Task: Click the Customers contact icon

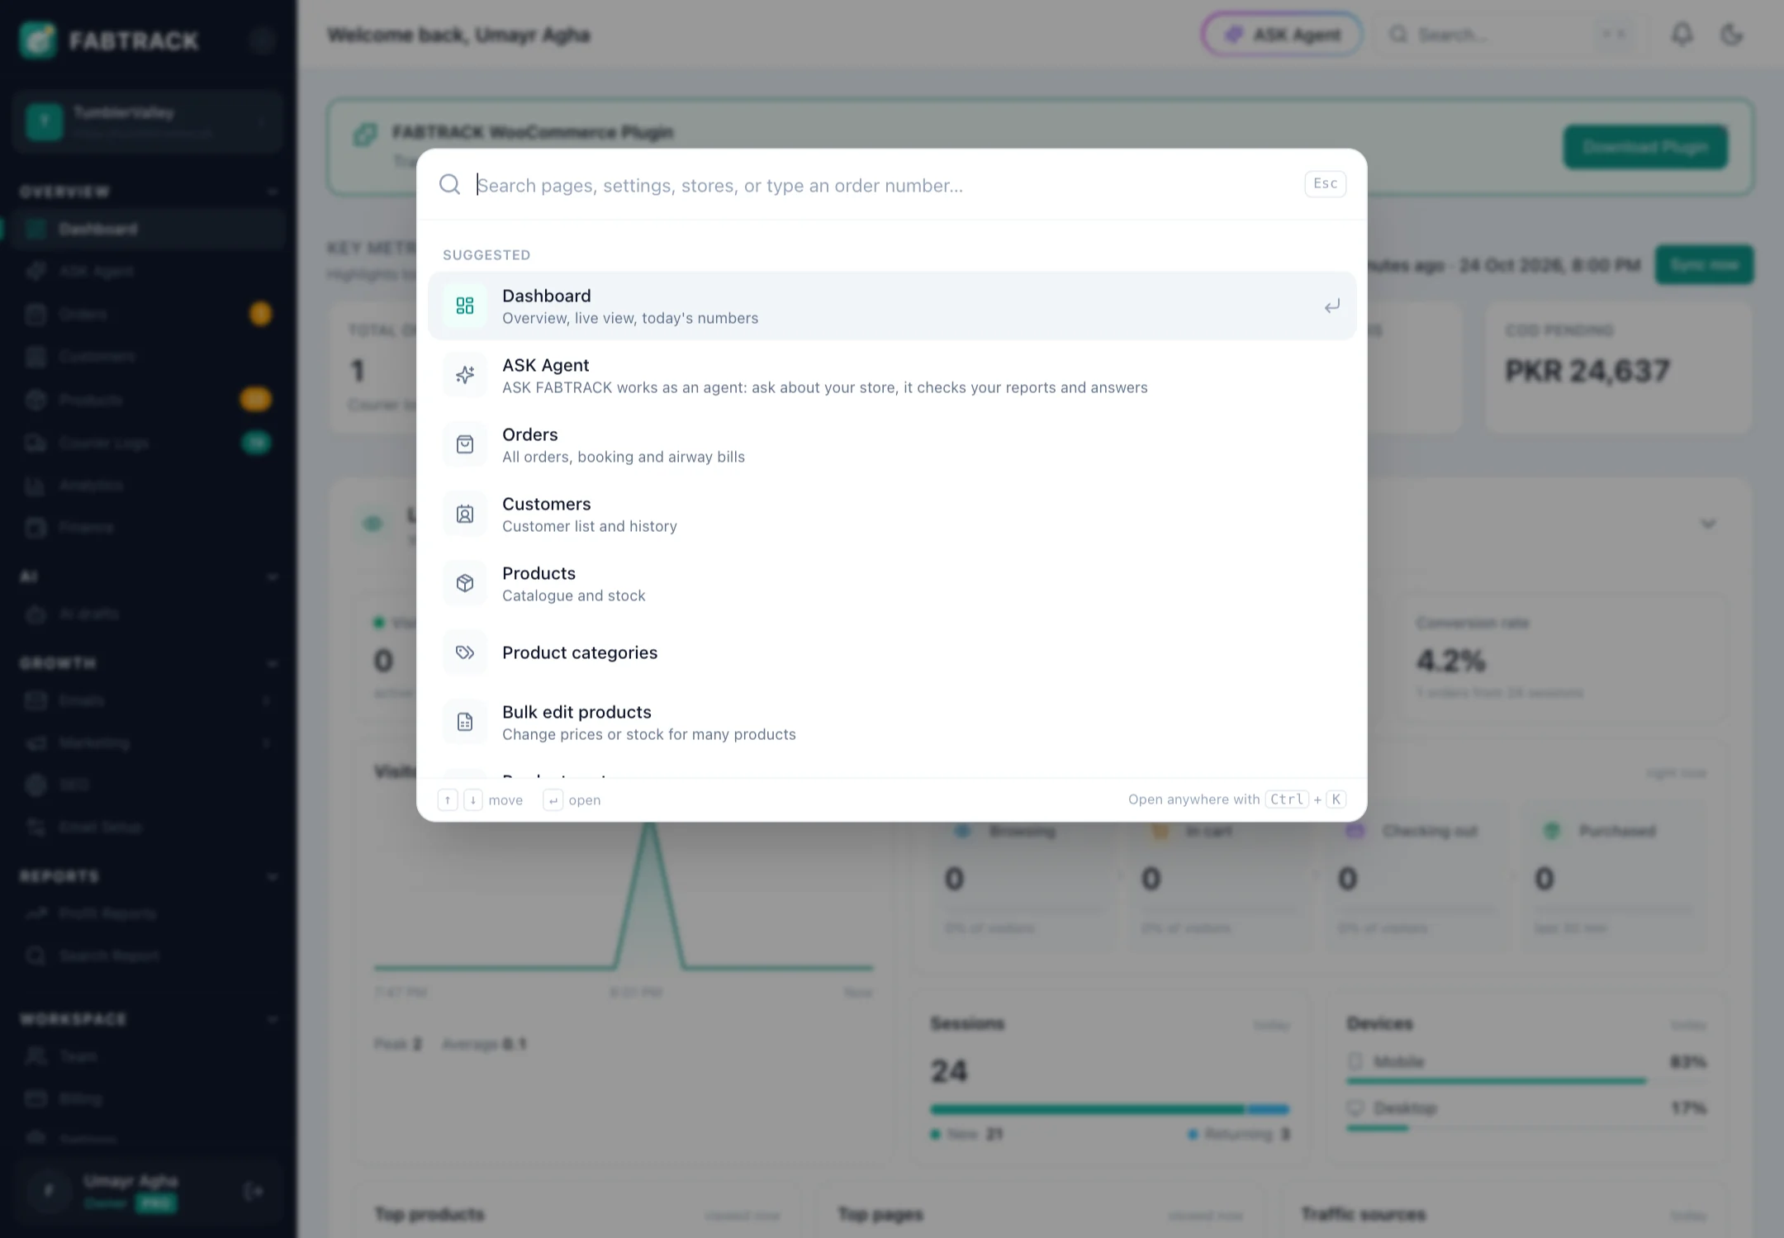Action: (465, 514)
